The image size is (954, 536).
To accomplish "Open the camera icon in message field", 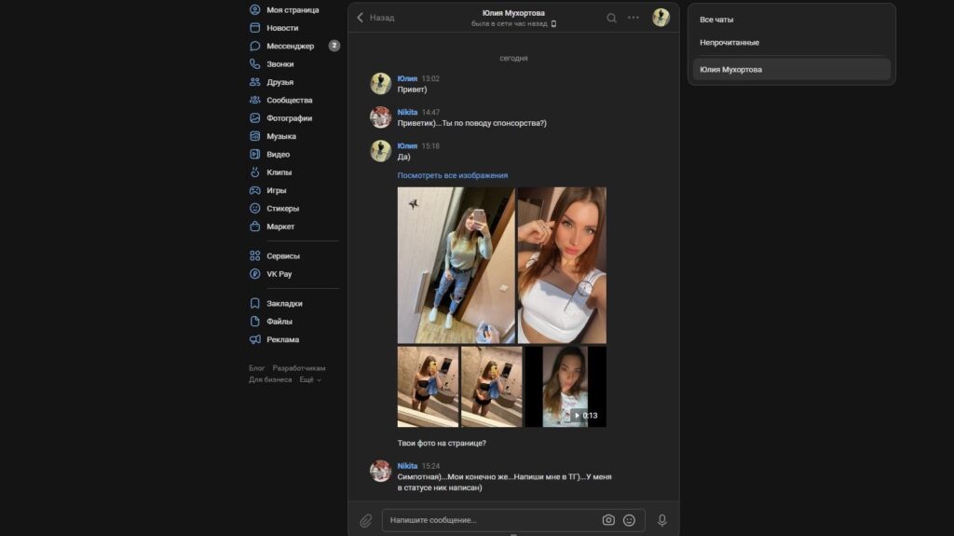I will tap(608, 520).
